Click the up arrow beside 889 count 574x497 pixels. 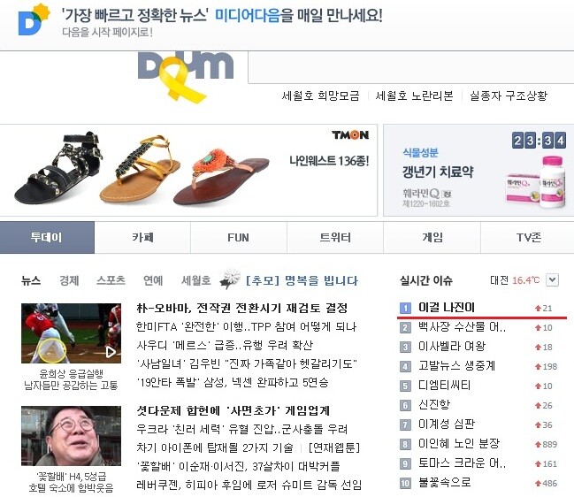pyautogui.click(x=538, y=444)
